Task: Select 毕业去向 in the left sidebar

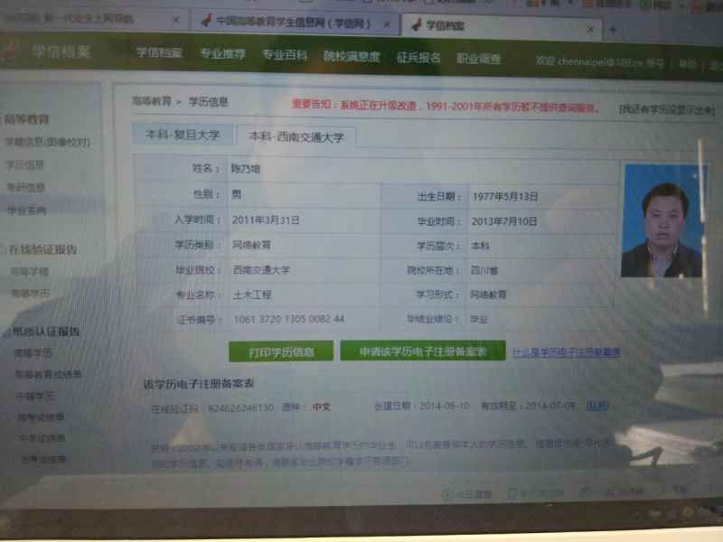Action: (x=27, y=210)
